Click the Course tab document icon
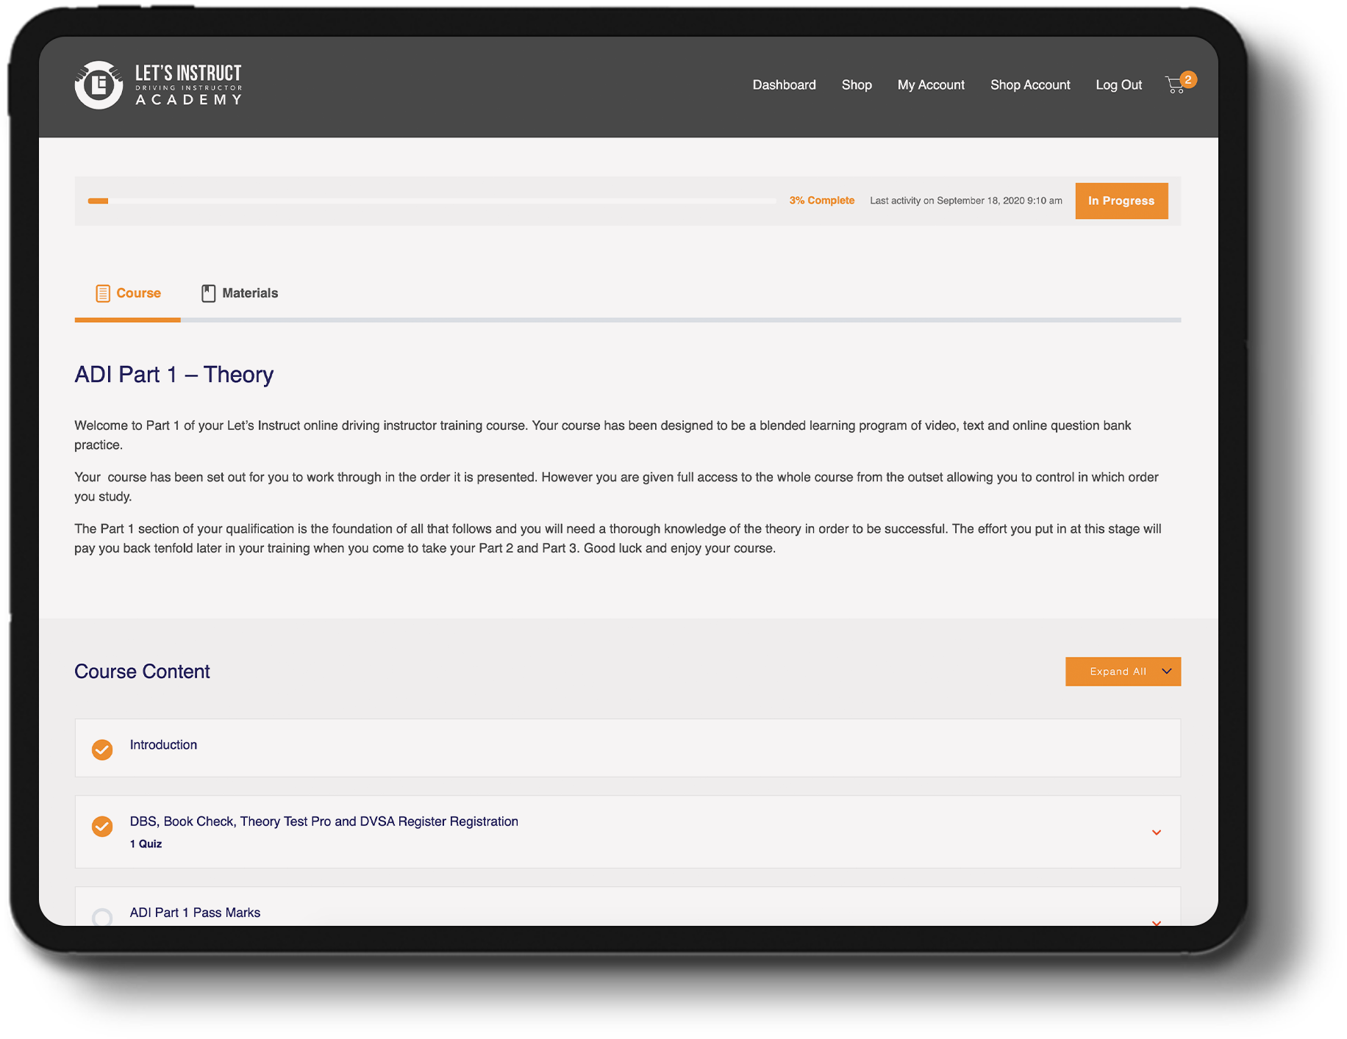 click(x=103, y=293)
